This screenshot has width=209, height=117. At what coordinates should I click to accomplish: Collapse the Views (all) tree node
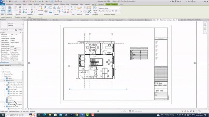pos(1,72)
